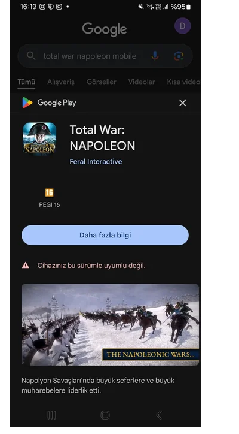Open the recent apps navigation button
239x434 pixels.
click(51, 415)
